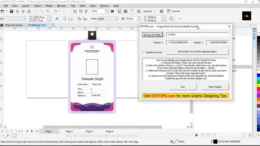260x146 pixels.
Task: Open the Units pixels dropdown
Action: pyautogui.click(x=116, y=19)
